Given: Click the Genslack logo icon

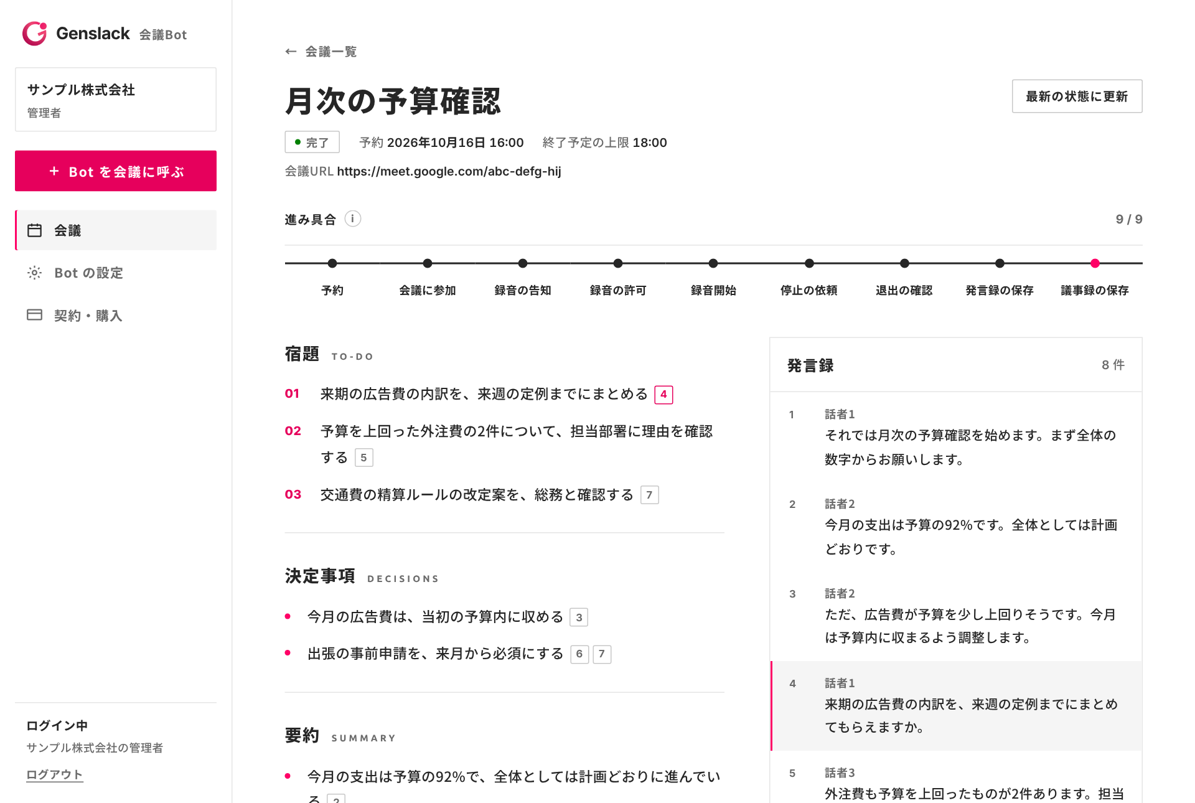Looking at the screenshot, I should 35,34.
